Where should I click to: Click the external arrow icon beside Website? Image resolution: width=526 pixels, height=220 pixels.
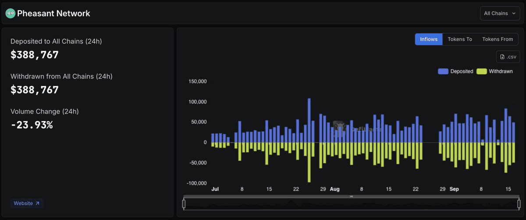(x=37, y=203)
